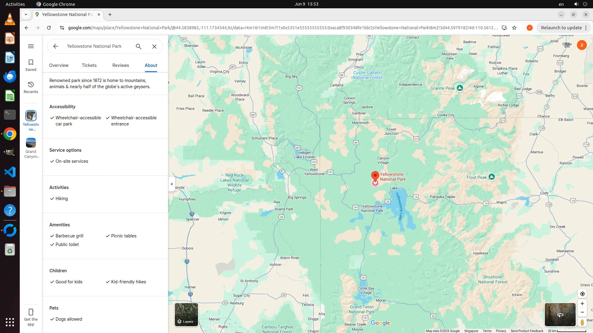Switch to the Reviews tab
The width and height of the screenshot is (593, 333).
point(120,65)
